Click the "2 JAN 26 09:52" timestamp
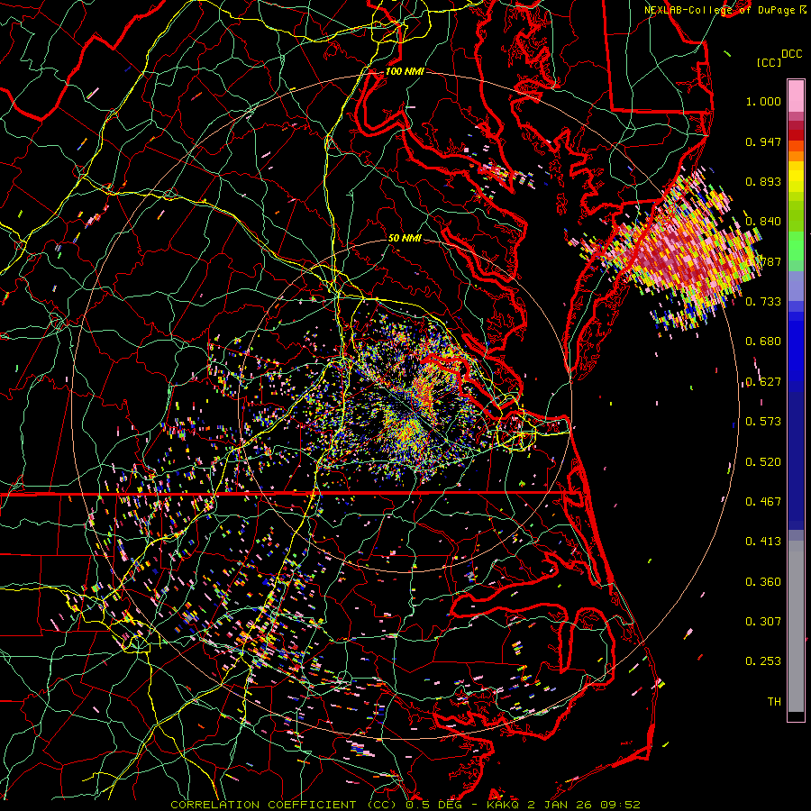 coord(584,805)
